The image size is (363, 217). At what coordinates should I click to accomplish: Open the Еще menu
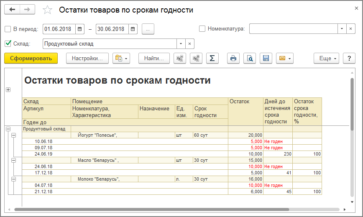pos(327,58)
